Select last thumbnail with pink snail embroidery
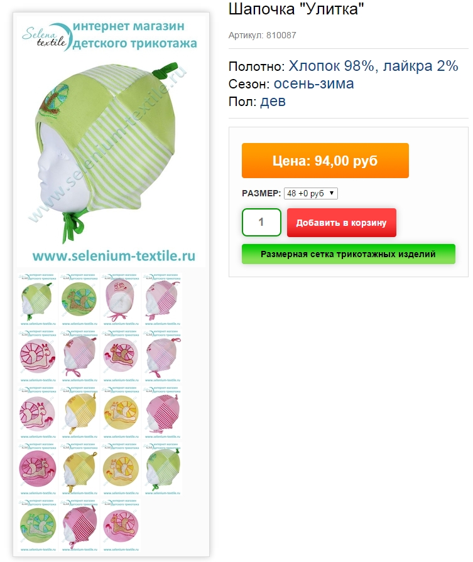The height and width of the screenshot is (562, 473). (x=121, y=526)
